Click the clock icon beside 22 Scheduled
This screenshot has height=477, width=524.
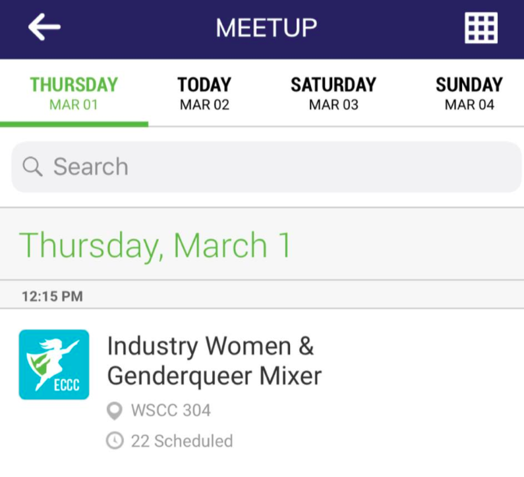pos(115,441)
